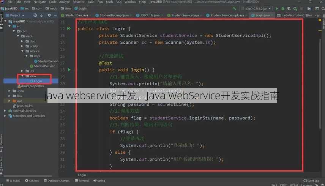The height and width of the screenshot is (186, 325).
Task: Click the Debug bug icon in toolbar
Action: 283,8
